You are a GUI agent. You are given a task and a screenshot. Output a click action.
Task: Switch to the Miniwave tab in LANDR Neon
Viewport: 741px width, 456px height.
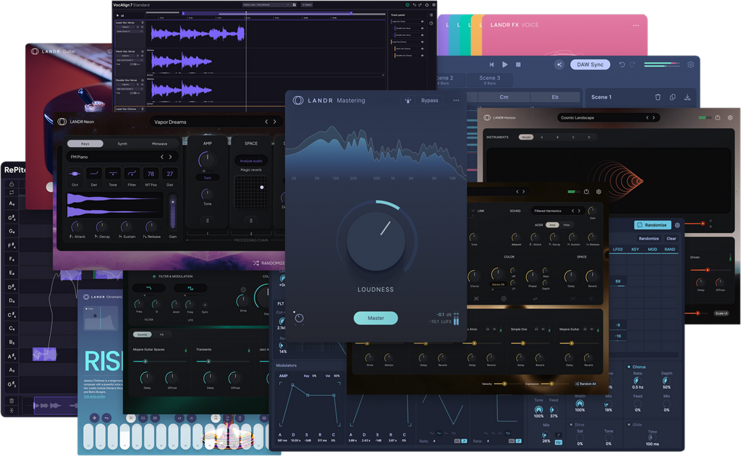click(159, 143)
